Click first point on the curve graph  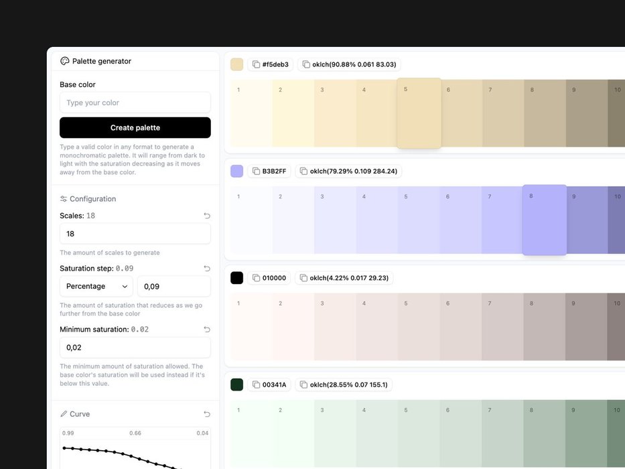pyautogui.click(x=64, y=448)
